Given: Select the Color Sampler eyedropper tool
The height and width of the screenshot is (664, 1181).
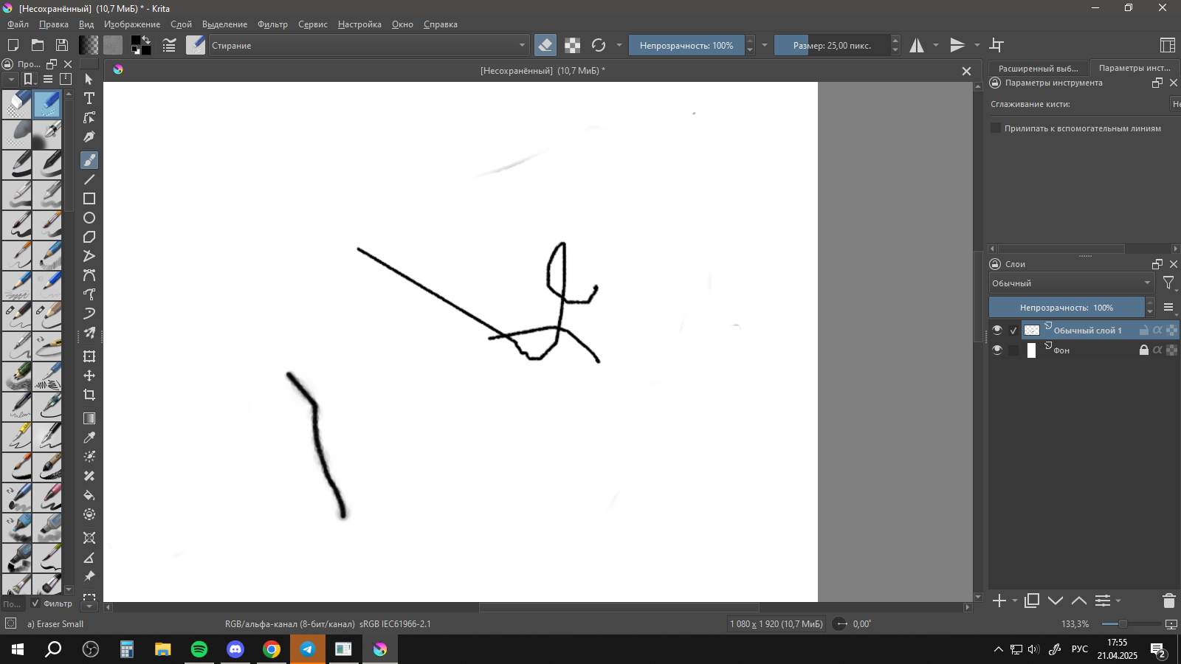Looking at the screenshot, I should [x=89, y=438].
